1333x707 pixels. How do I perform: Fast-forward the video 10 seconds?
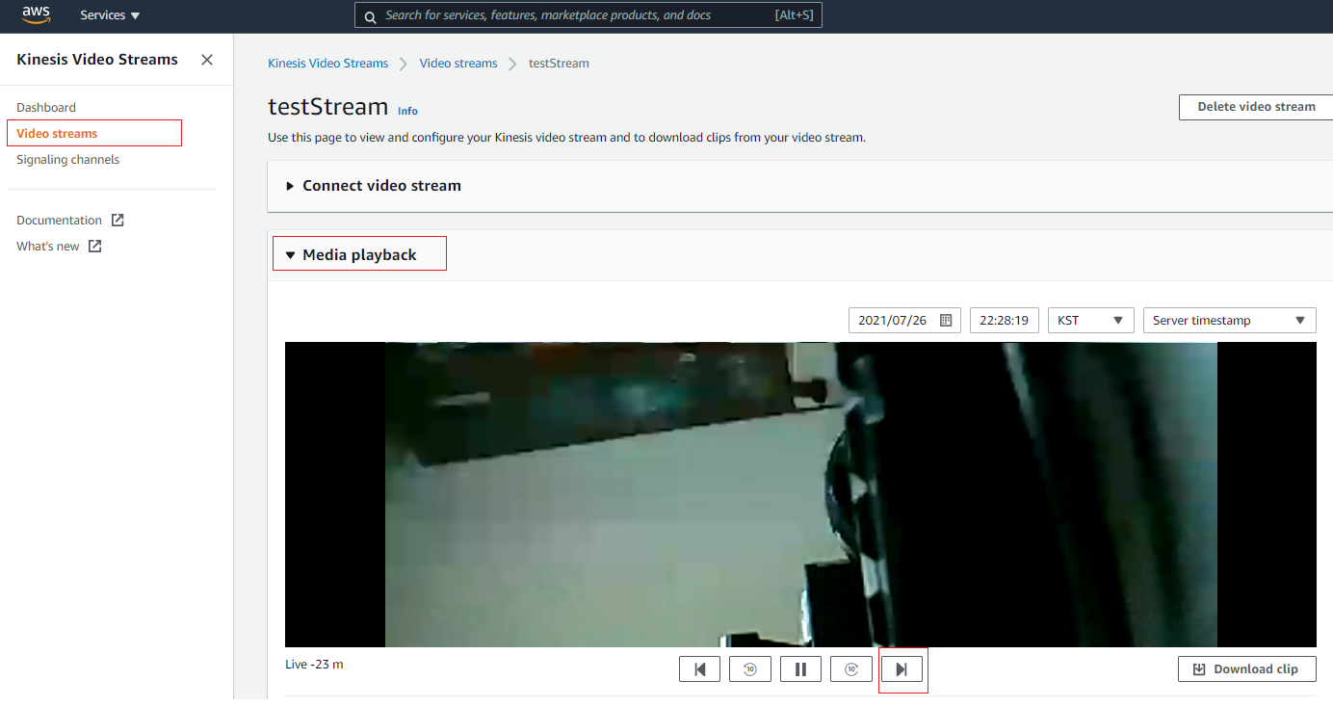coord(851,669)
